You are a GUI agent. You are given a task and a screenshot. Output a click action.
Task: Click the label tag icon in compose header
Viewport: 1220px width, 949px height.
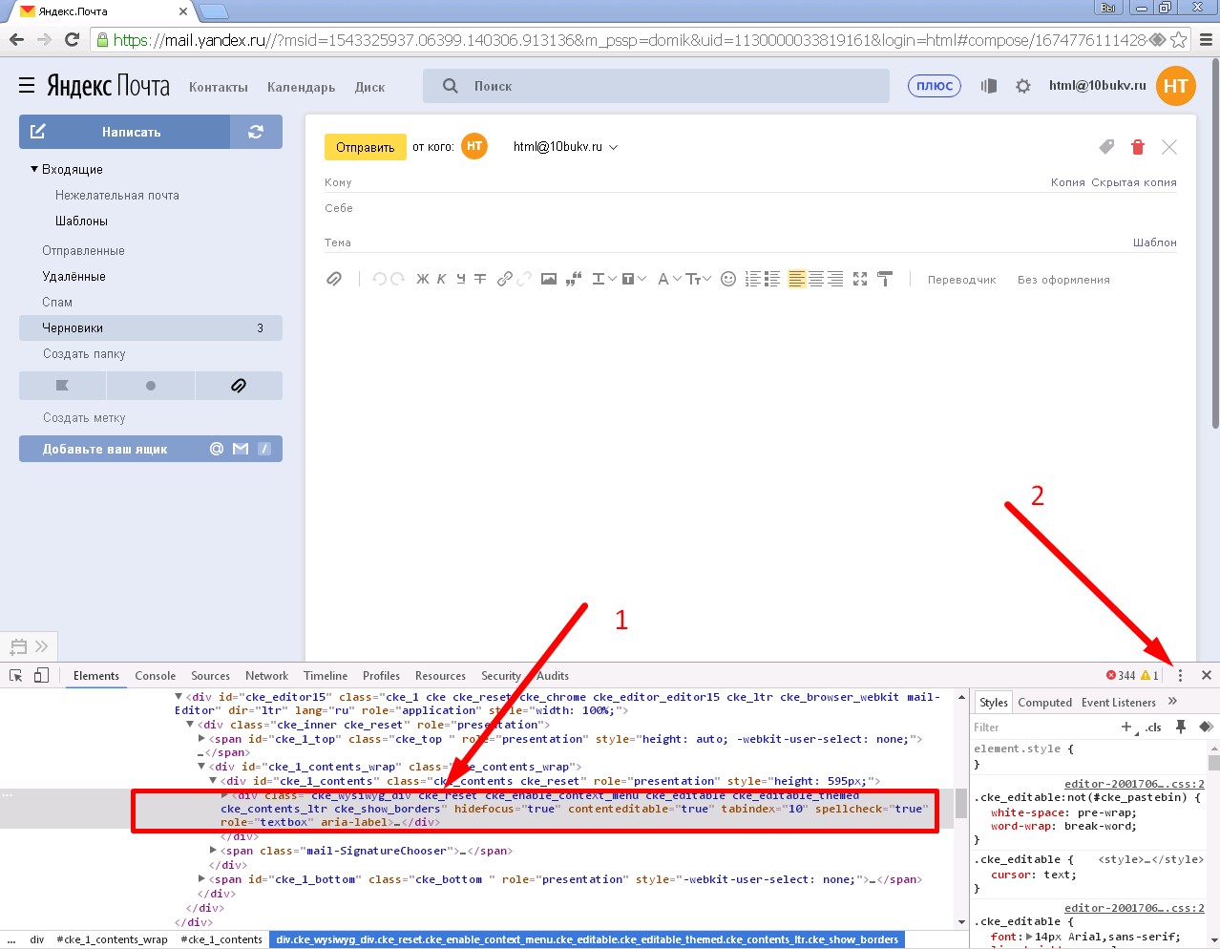(1106, 147)
